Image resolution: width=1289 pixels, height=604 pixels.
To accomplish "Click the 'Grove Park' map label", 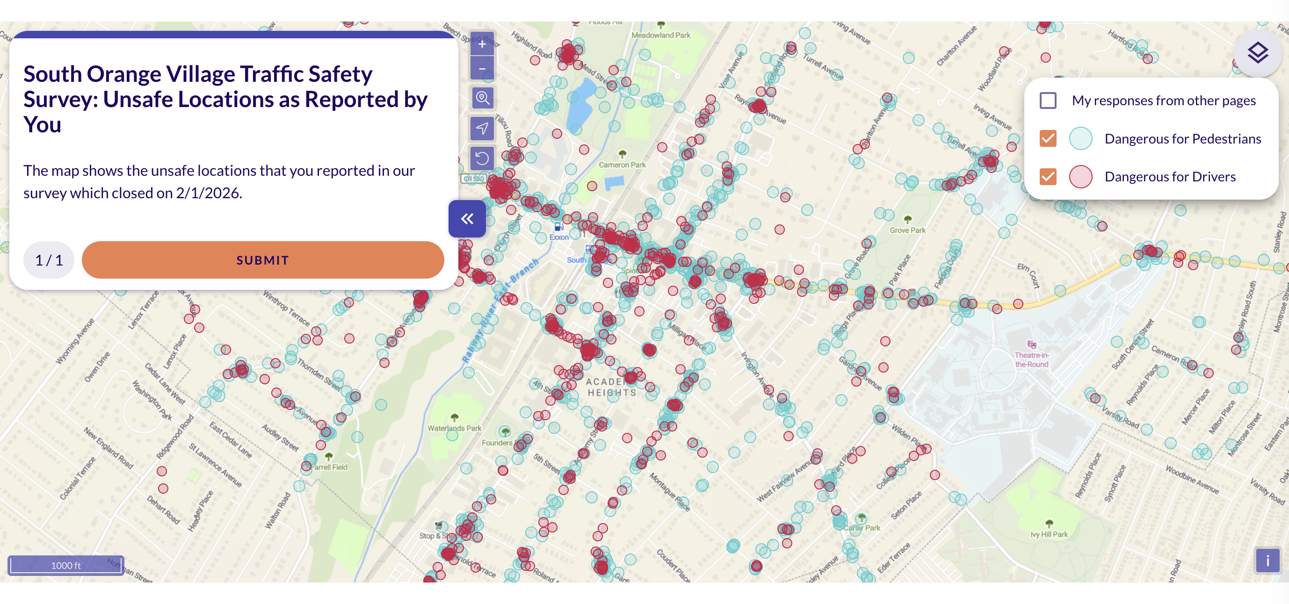I will pyautogui.click(x=908, y=230).
